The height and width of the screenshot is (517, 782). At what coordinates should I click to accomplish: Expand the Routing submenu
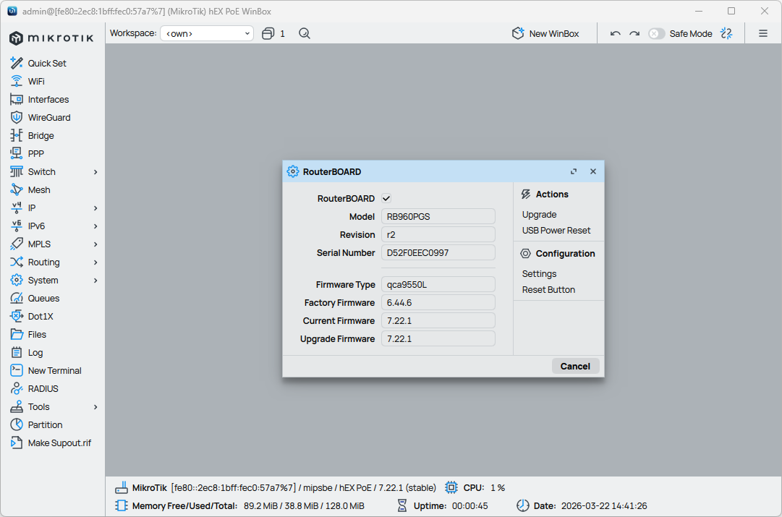tap(95, 262)
